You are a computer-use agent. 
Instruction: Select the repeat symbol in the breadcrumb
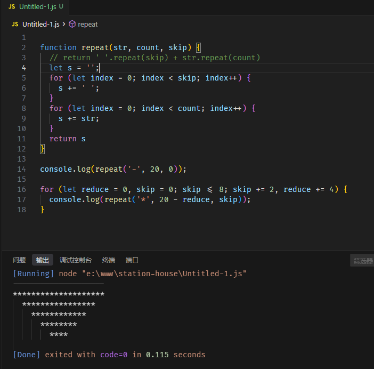tap(87, 25)
